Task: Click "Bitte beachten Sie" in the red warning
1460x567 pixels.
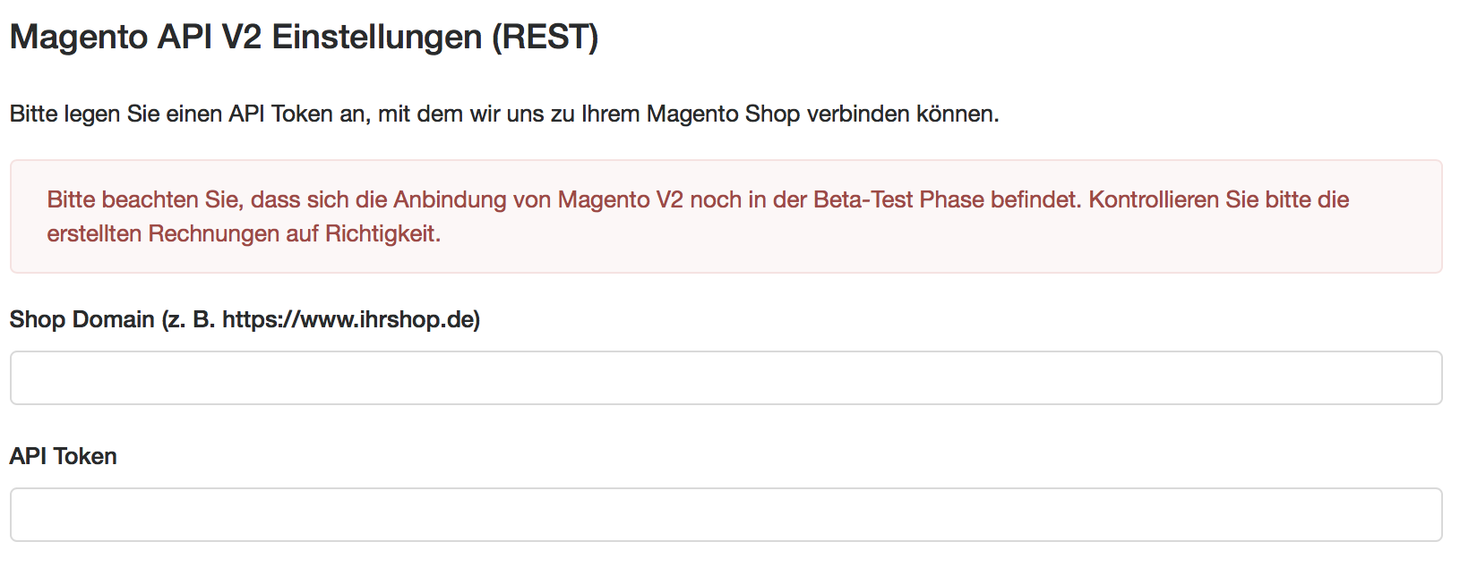Action: click(x=143, y=199)
